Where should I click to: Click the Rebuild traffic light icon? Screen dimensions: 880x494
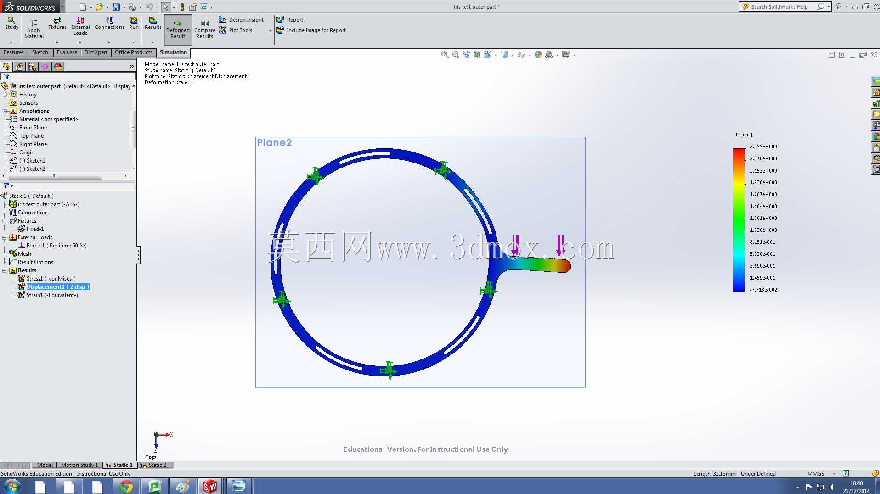[x=182, y=7]
